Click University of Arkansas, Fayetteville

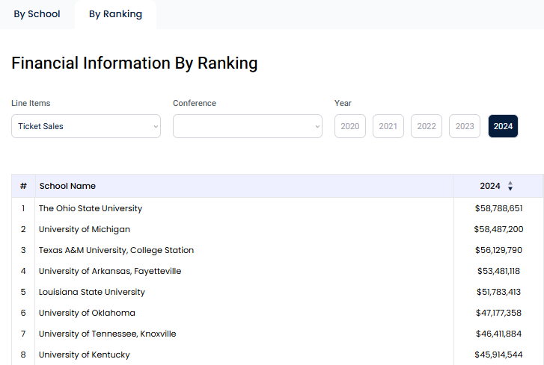(x=110, y=271)
